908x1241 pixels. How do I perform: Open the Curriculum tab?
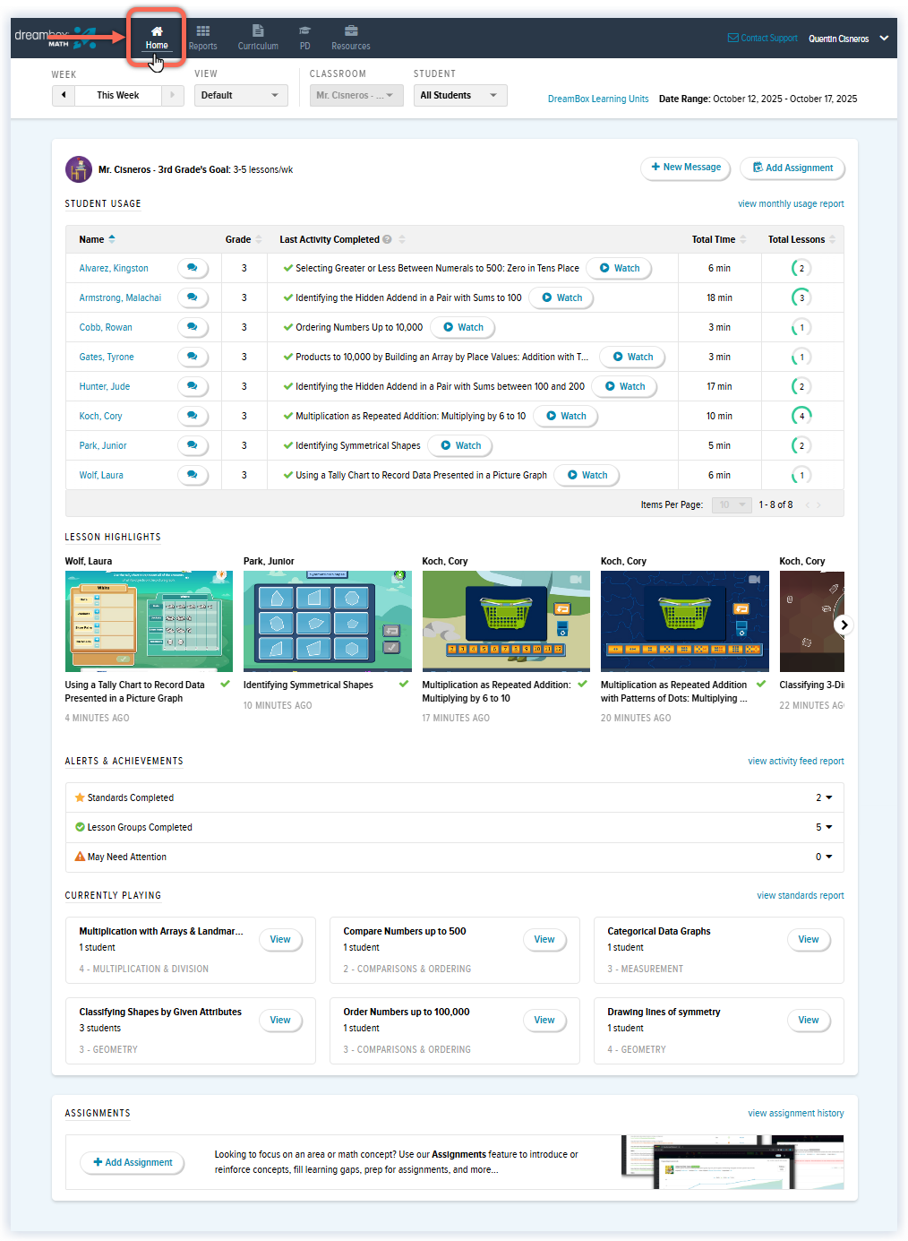coord(258,38)
